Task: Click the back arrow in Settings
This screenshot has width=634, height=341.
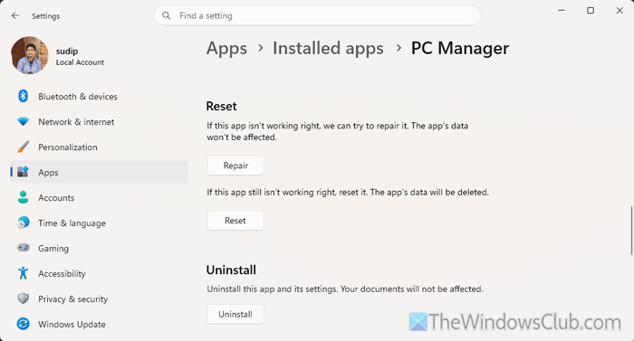Action: (15, 15)
